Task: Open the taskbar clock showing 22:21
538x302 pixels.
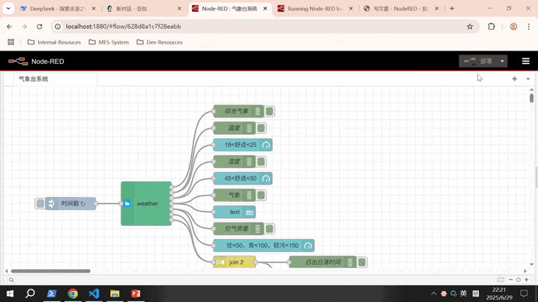Action: click(x=499, y=293)
